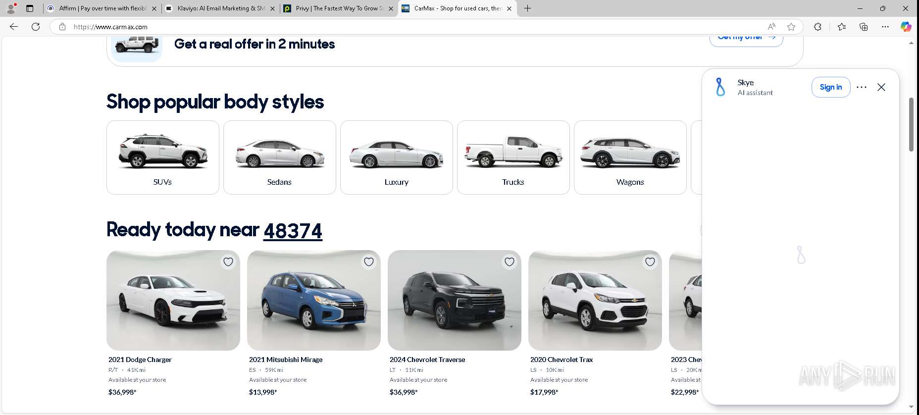Viewport: 919px width, 415px height.
Task: View site information lock icon
Action: pyautogui.click(x=62, y=27)
